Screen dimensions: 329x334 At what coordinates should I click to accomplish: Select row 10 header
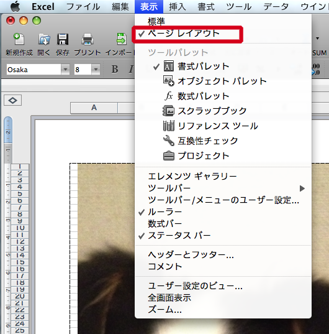20,228
